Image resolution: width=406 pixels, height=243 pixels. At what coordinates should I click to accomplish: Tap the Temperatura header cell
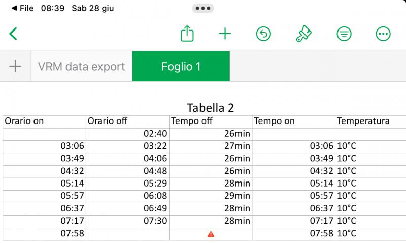370,121
